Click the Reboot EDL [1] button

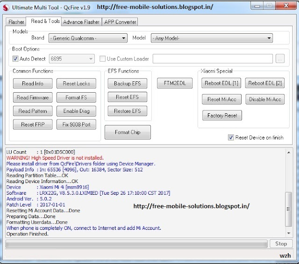click(x=221, y=83)
